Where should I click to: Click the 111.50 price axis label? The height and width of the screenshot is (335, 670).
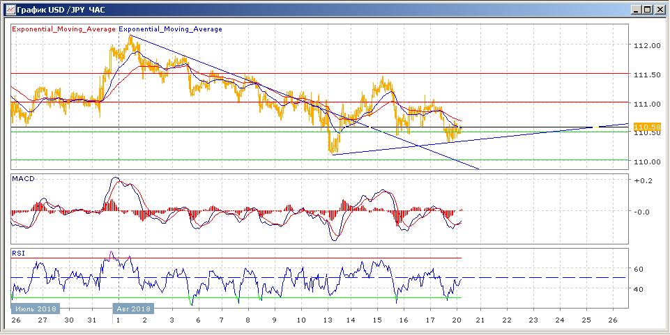click(646, 75)
